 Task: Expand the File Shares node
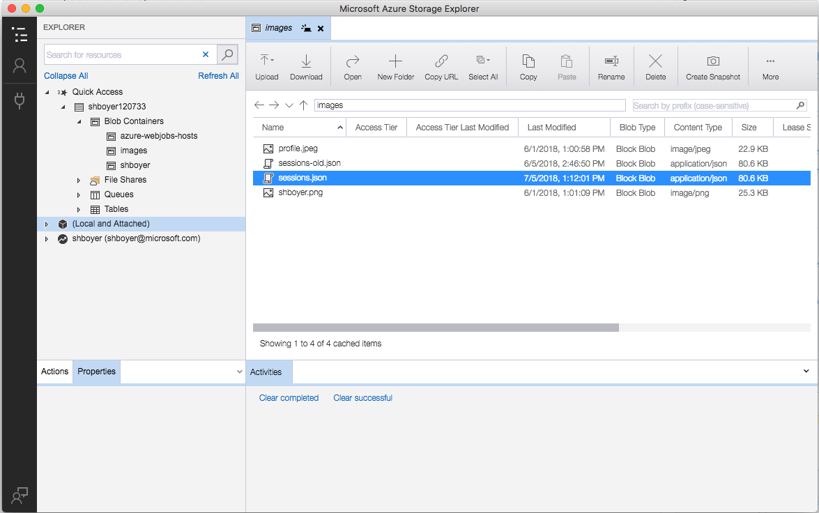[79, 181]
